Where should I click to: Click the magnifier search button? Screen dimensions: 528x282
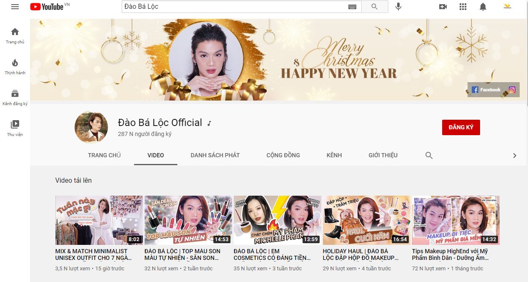[x=375, y=7]
